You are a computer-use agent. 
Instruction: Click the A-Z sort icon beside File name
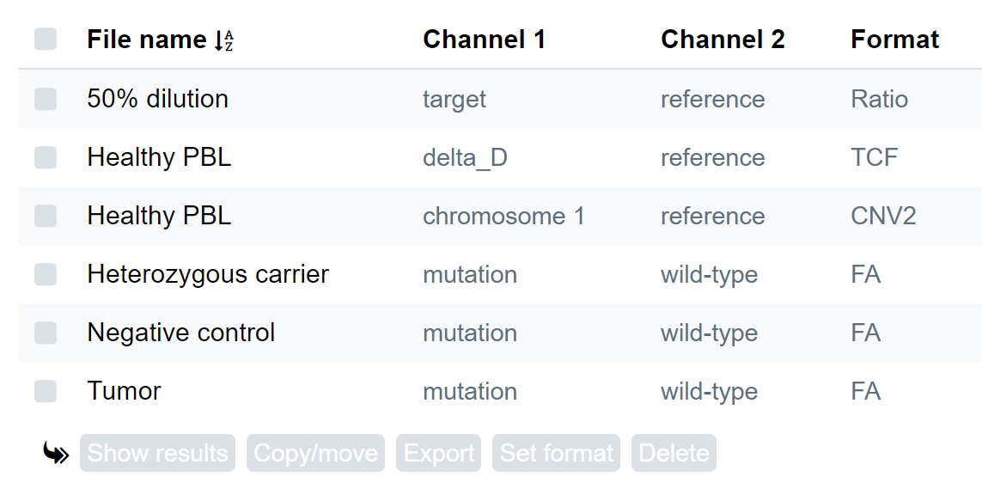click(x=223, y=40)
